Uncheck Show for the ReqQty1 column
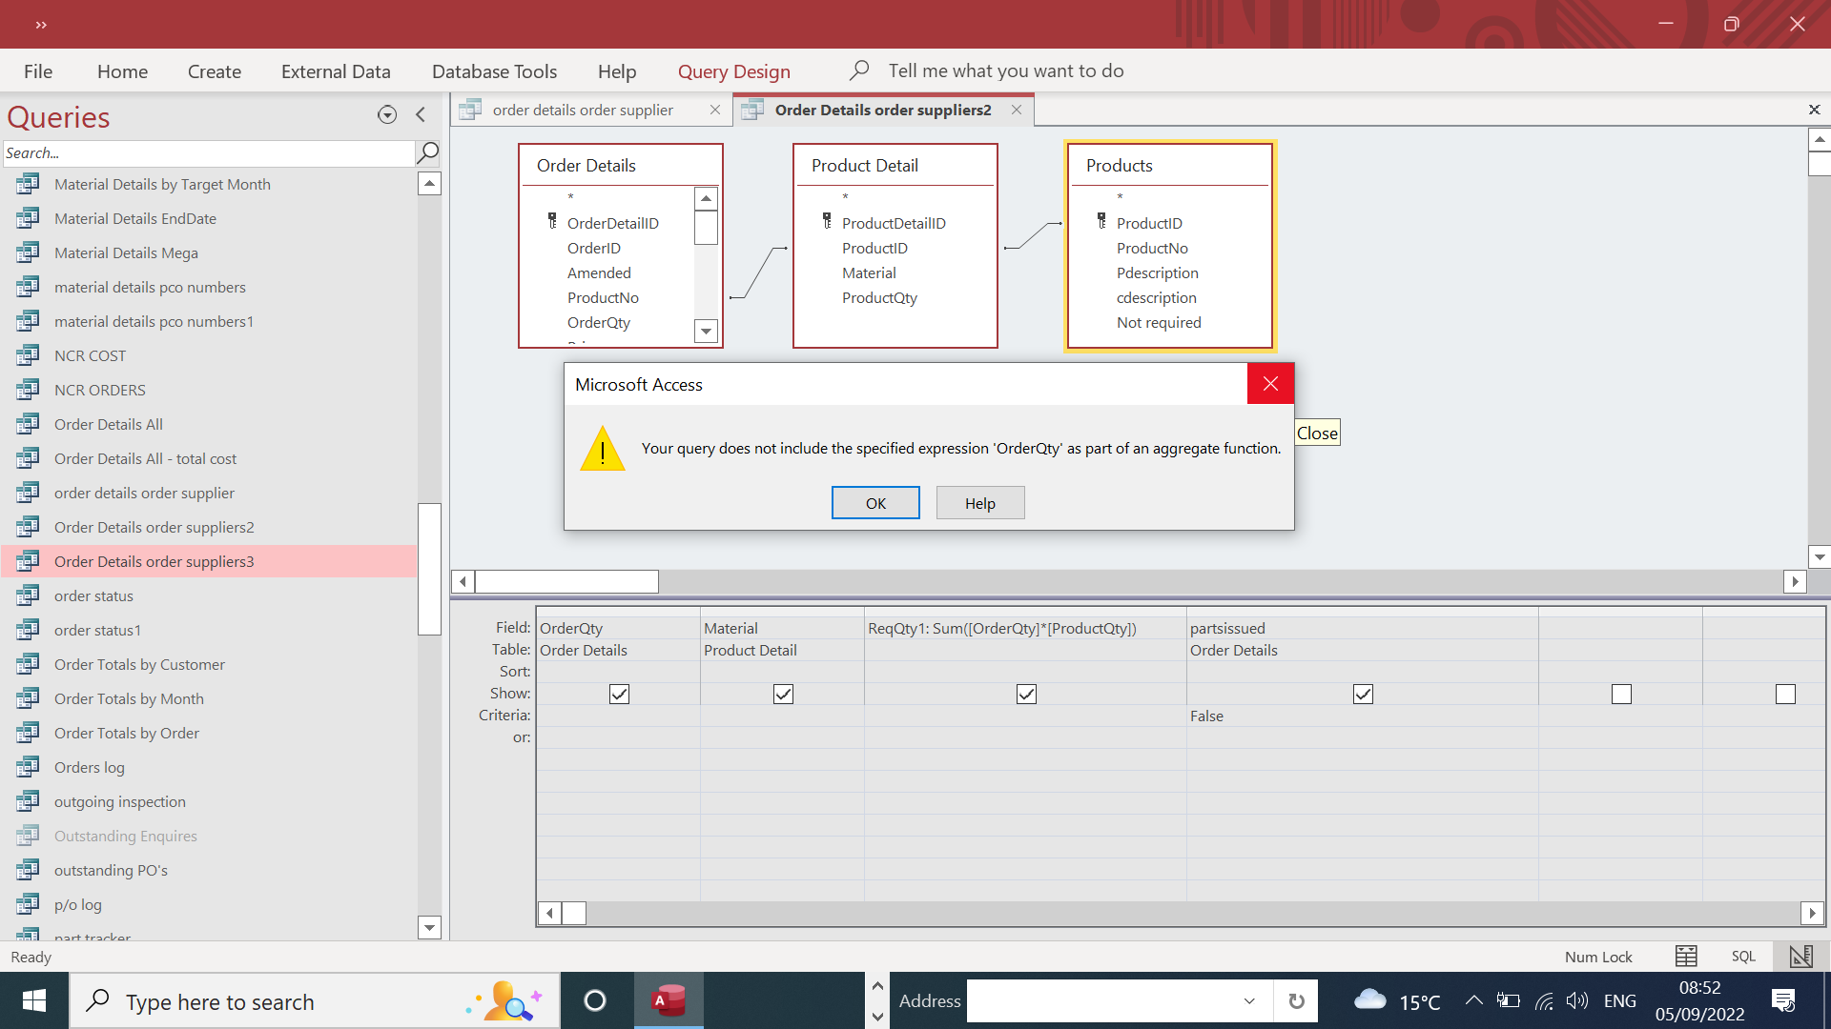This screenshot has width=1831, height=1029. [x=1026, y=694]
